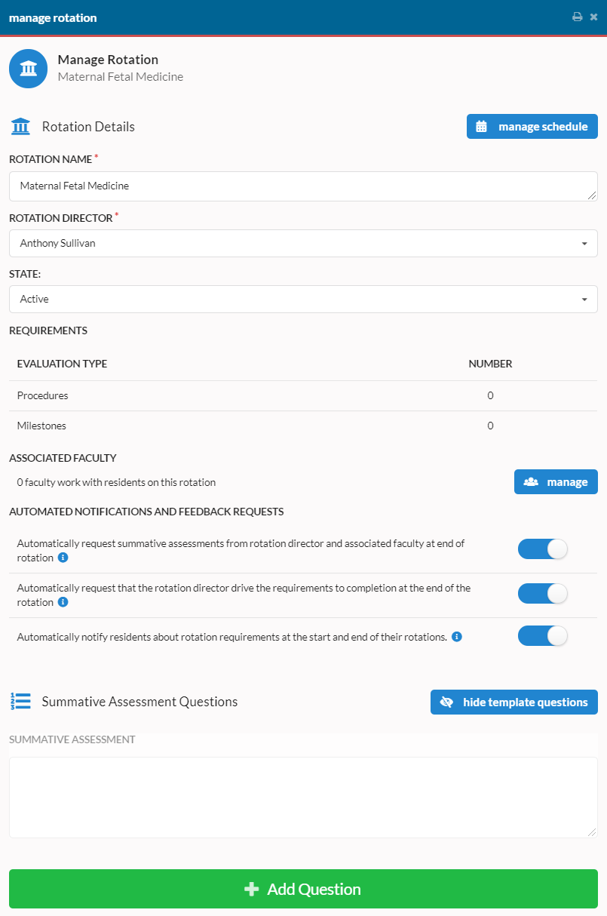Image resolution: width=607 pixels, height=916 pixels.
Task: Disable rotation director requirements completion toggle
Action: [542, 594]
